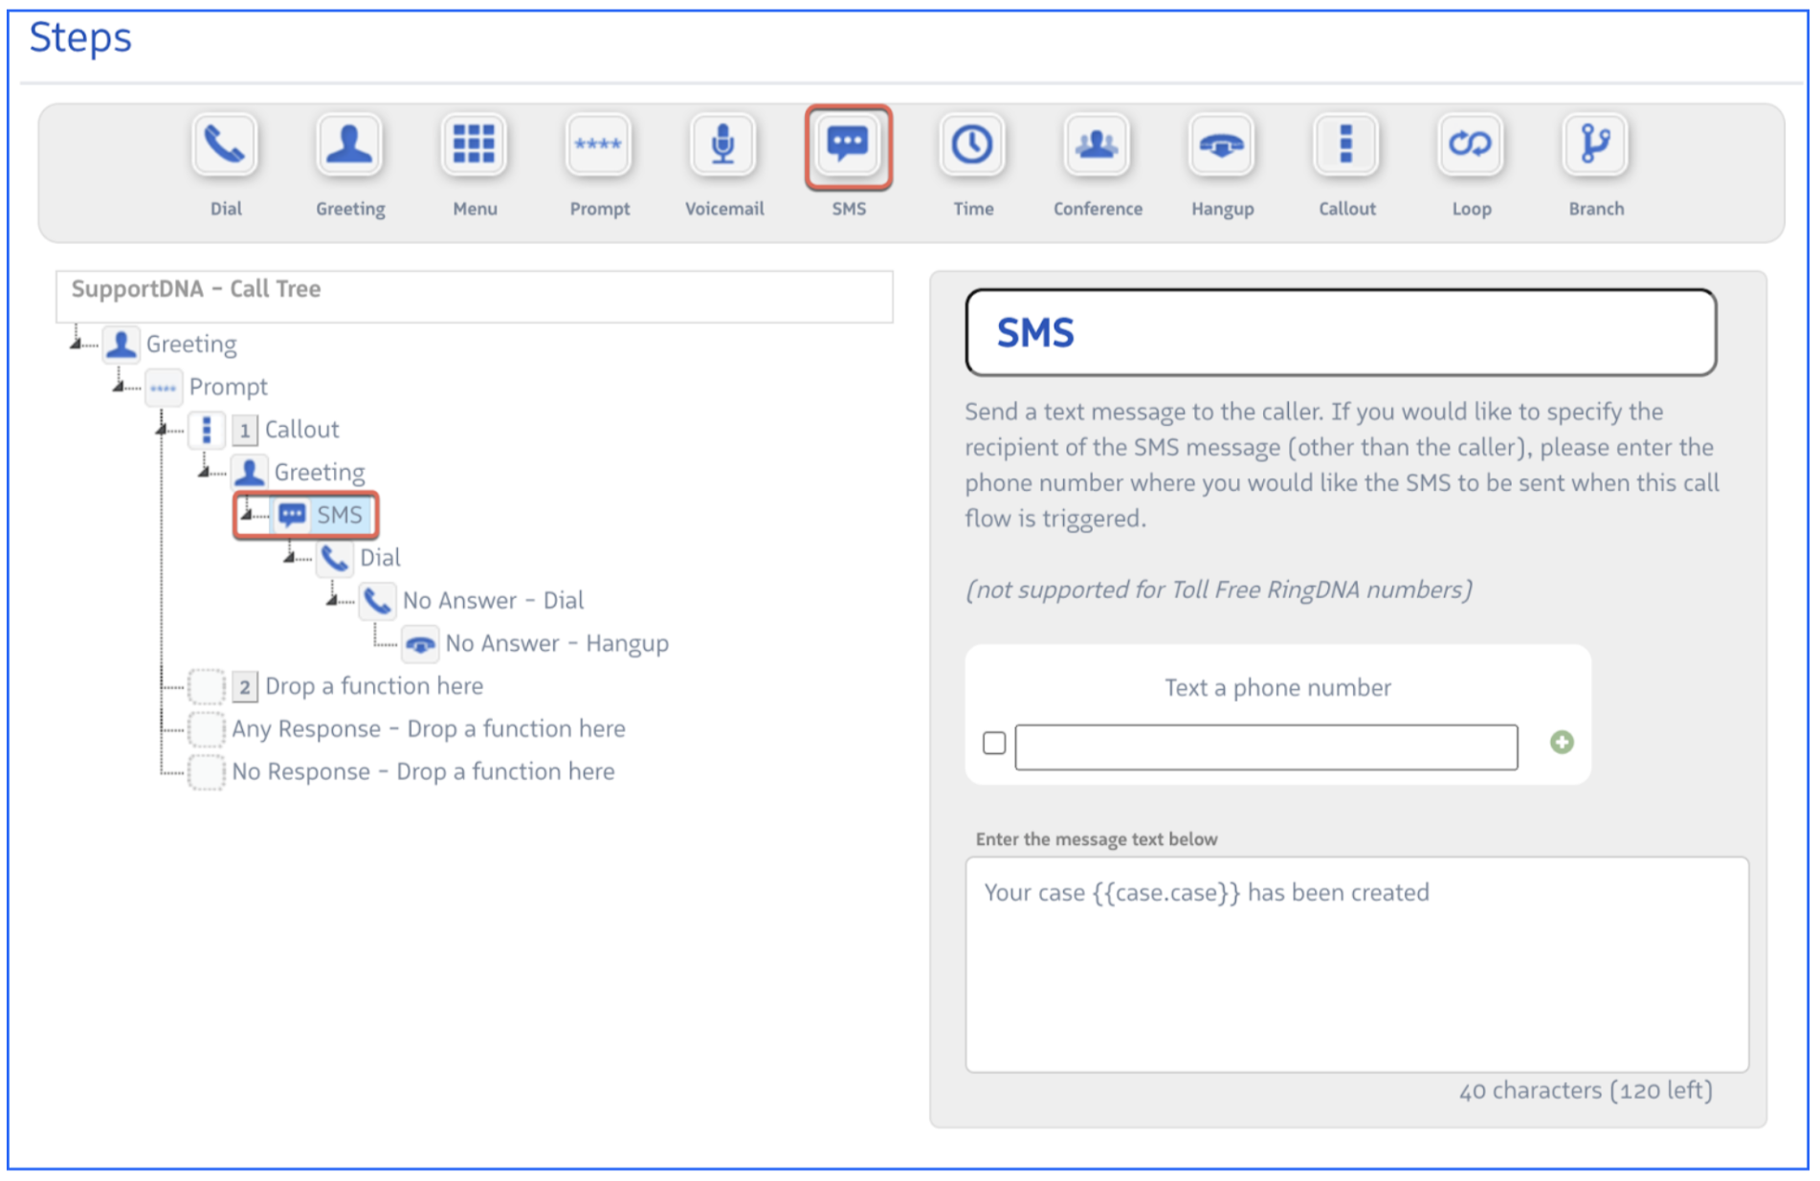This screenshot has height=1181, width=1820.
Task: Click the Greeting step icon in toolbar
Action: 349,145
